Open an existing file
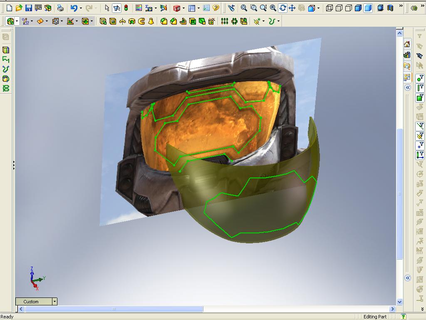426x320 pixels. click(x=19, y=8)
